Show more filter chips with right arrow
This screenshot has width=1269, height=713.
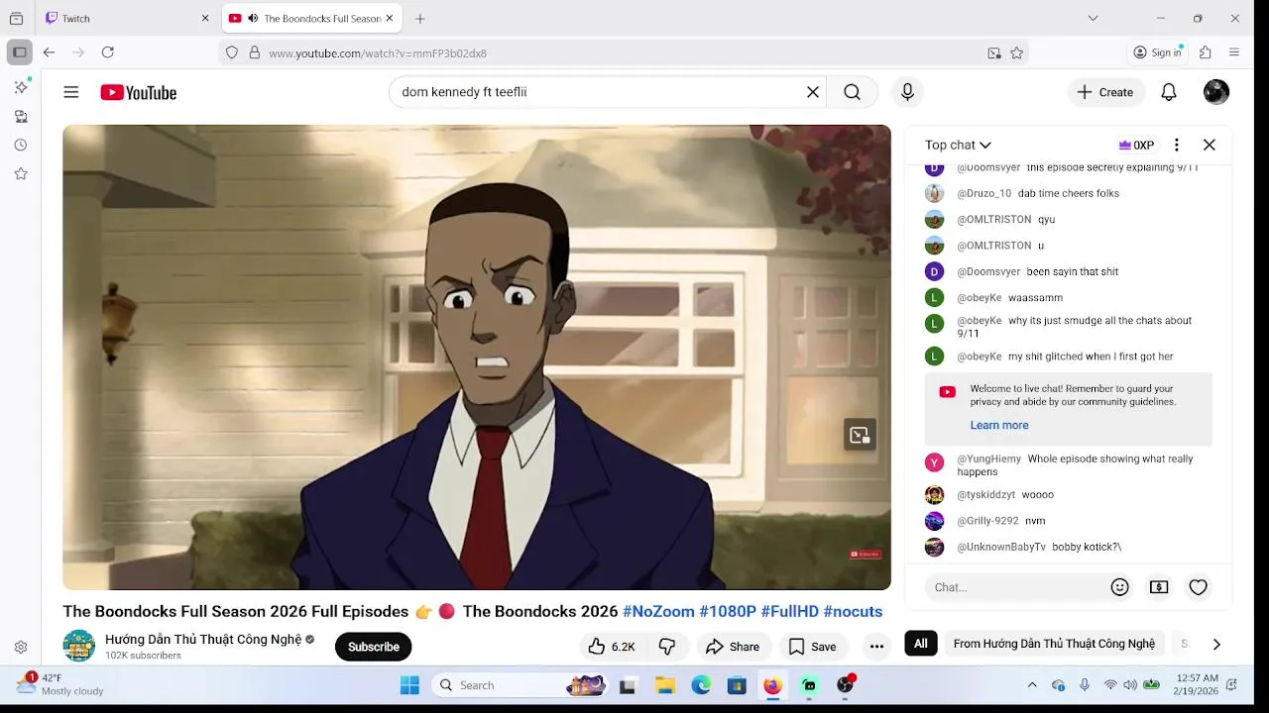click(x=1216, y=645)
